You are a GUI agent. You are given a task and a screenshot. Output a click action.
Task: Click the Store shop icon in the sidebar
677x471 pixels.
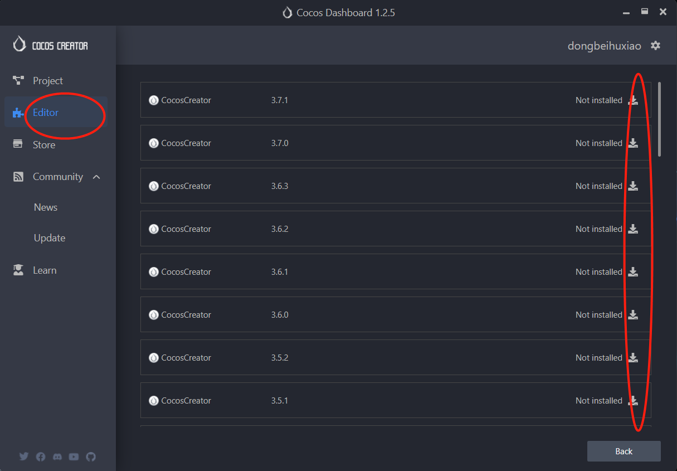[x=18, y=144]
